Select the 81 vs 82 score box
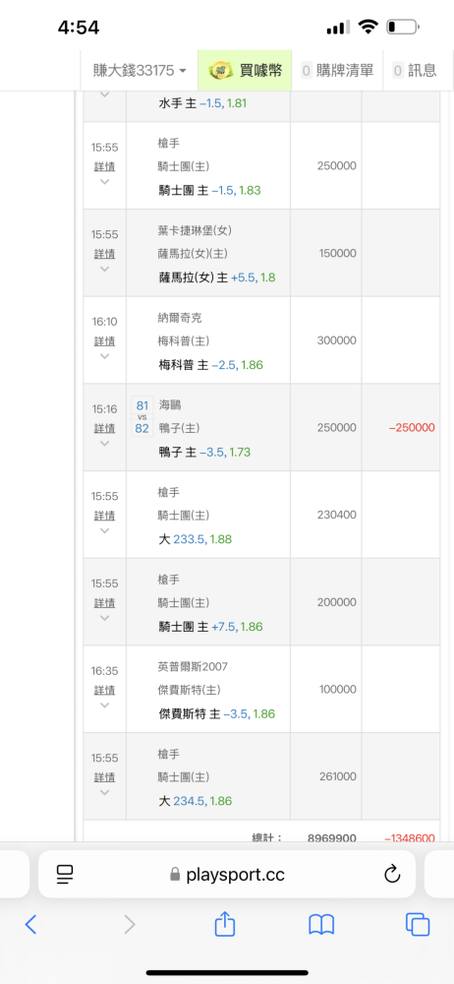454x984 pixels. [142, 417]
